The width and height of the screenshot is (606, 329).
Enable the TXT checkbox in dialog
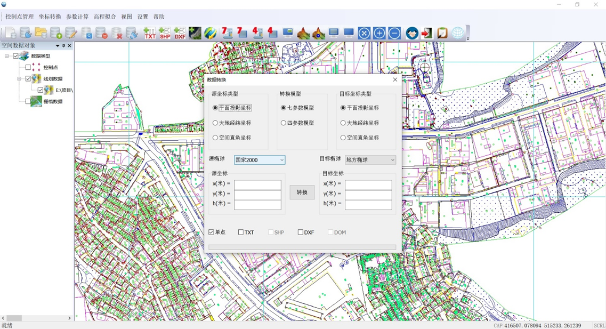point(241,232)
